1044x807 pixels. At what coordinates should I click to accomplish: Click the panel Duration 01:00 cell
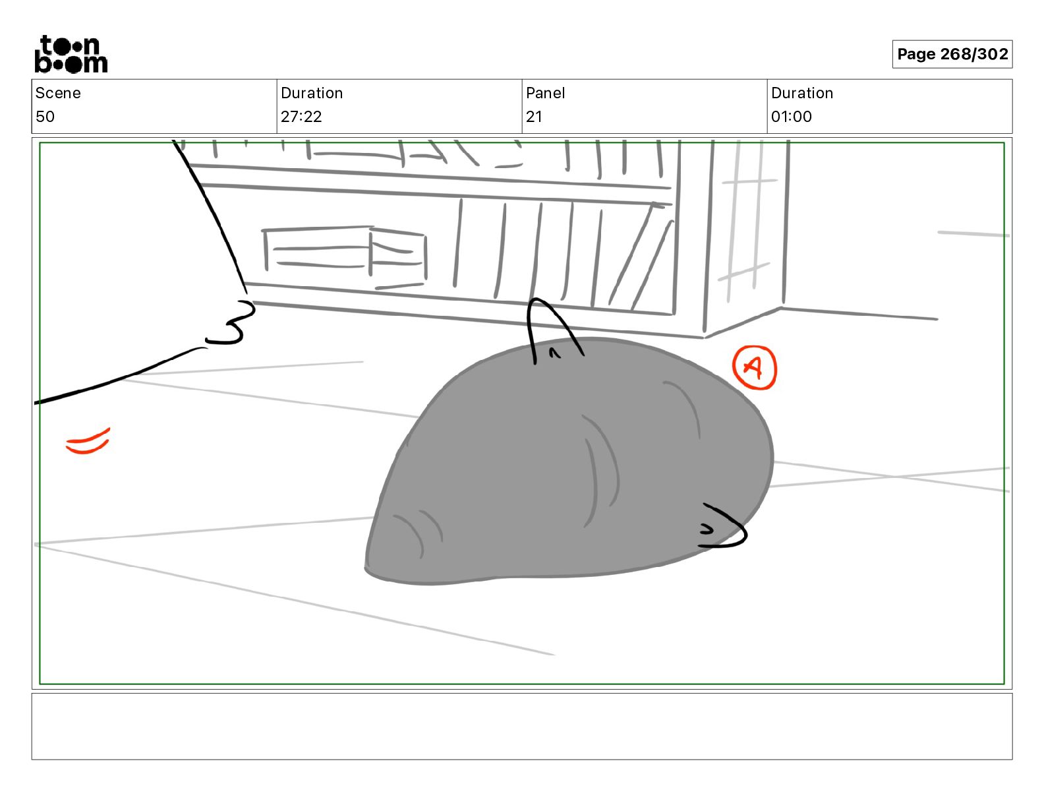click(x=890, y=106)
